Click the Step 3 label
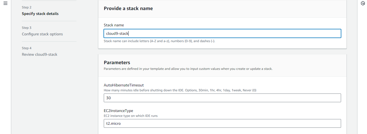 (26, 28)
